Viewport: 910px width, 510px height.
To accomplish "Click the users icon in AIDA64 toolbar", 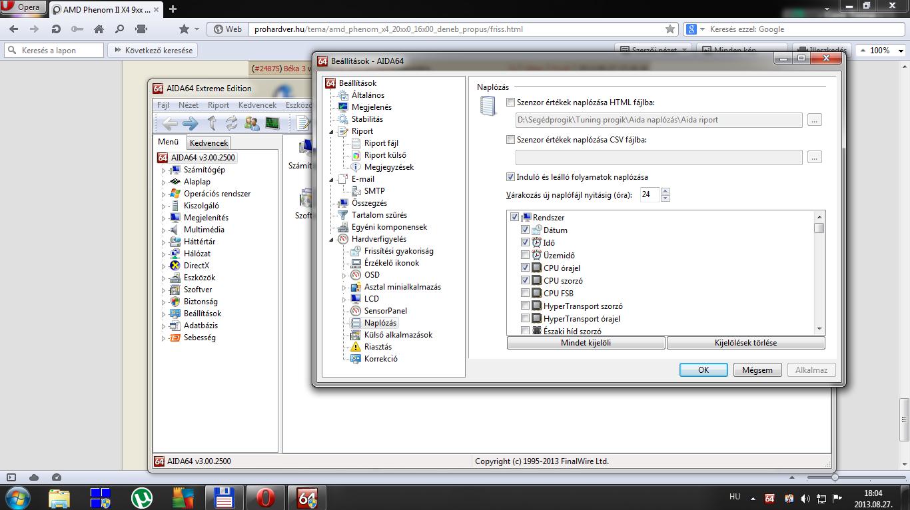I will click(252, 123).
